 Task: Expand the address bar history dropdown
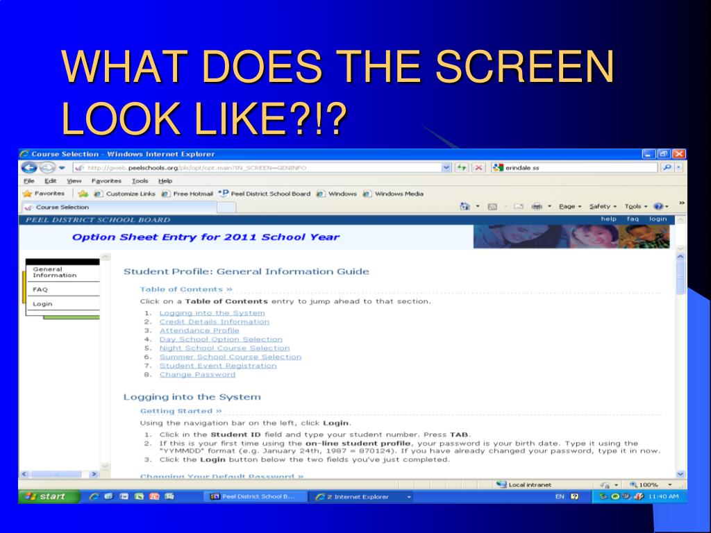point(446,168)
